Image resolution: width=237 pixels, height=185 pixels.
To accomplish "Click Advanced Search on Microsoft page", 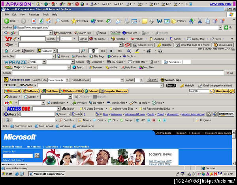I will (x=13, y=160).
